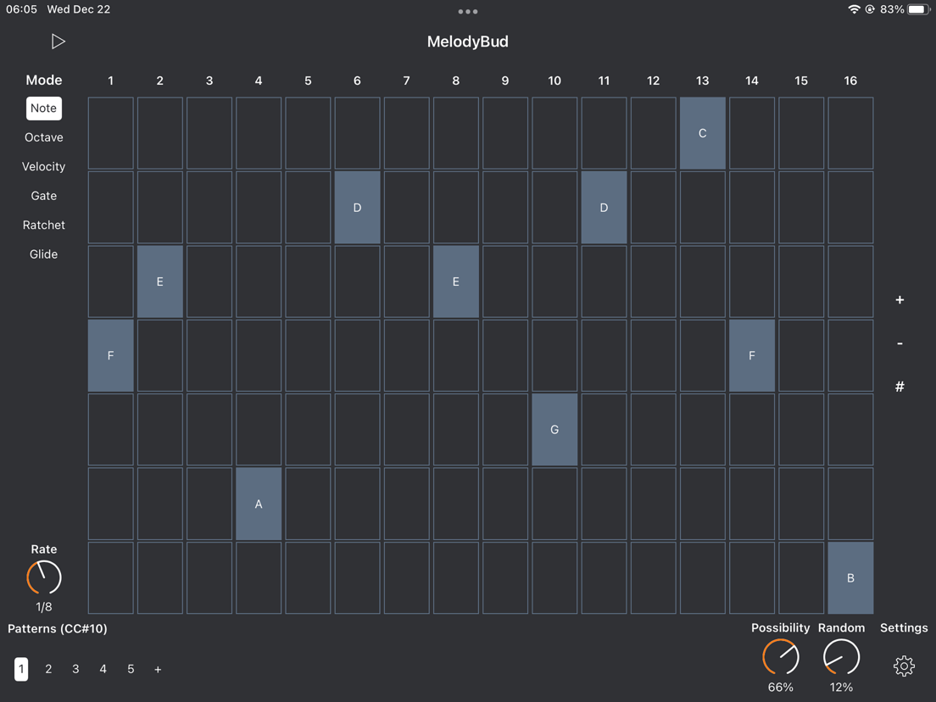Viewport: 936px width, 702px height.
Task: Switch to Velocity mode
Action: point(43,166)
